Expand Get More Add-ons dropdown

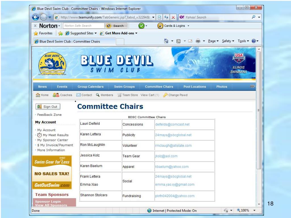coord(136,33)
